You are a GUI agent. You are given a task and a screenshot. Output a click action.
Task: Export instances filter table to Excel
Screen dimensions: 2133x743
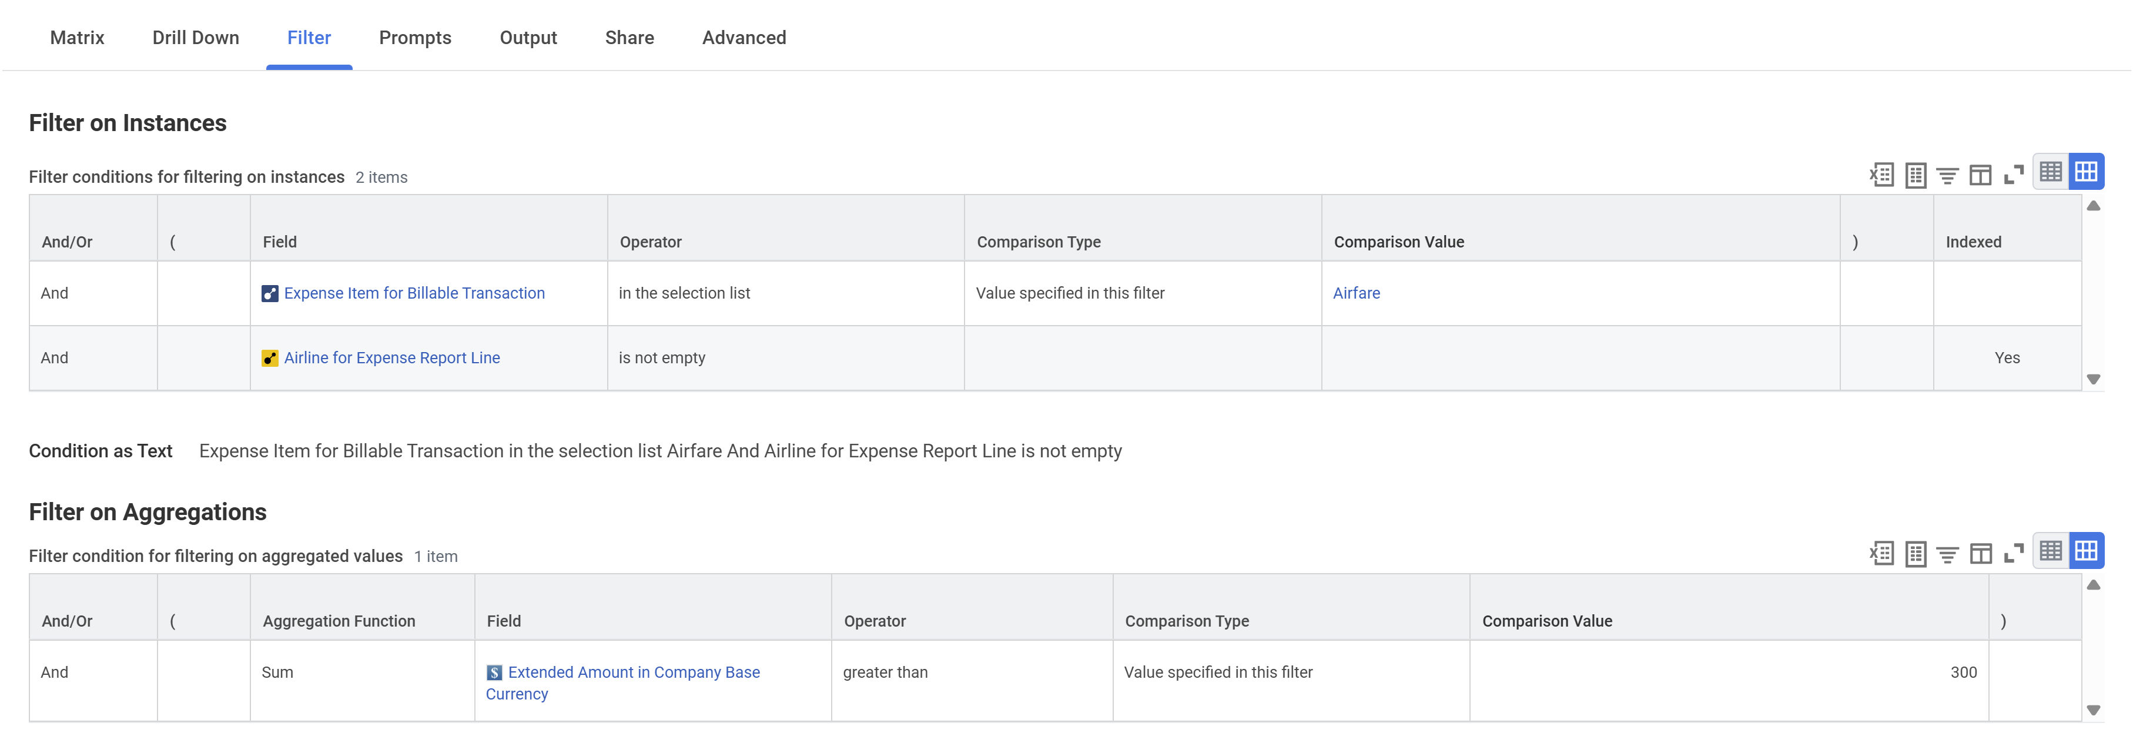[x=1881, y=175]
